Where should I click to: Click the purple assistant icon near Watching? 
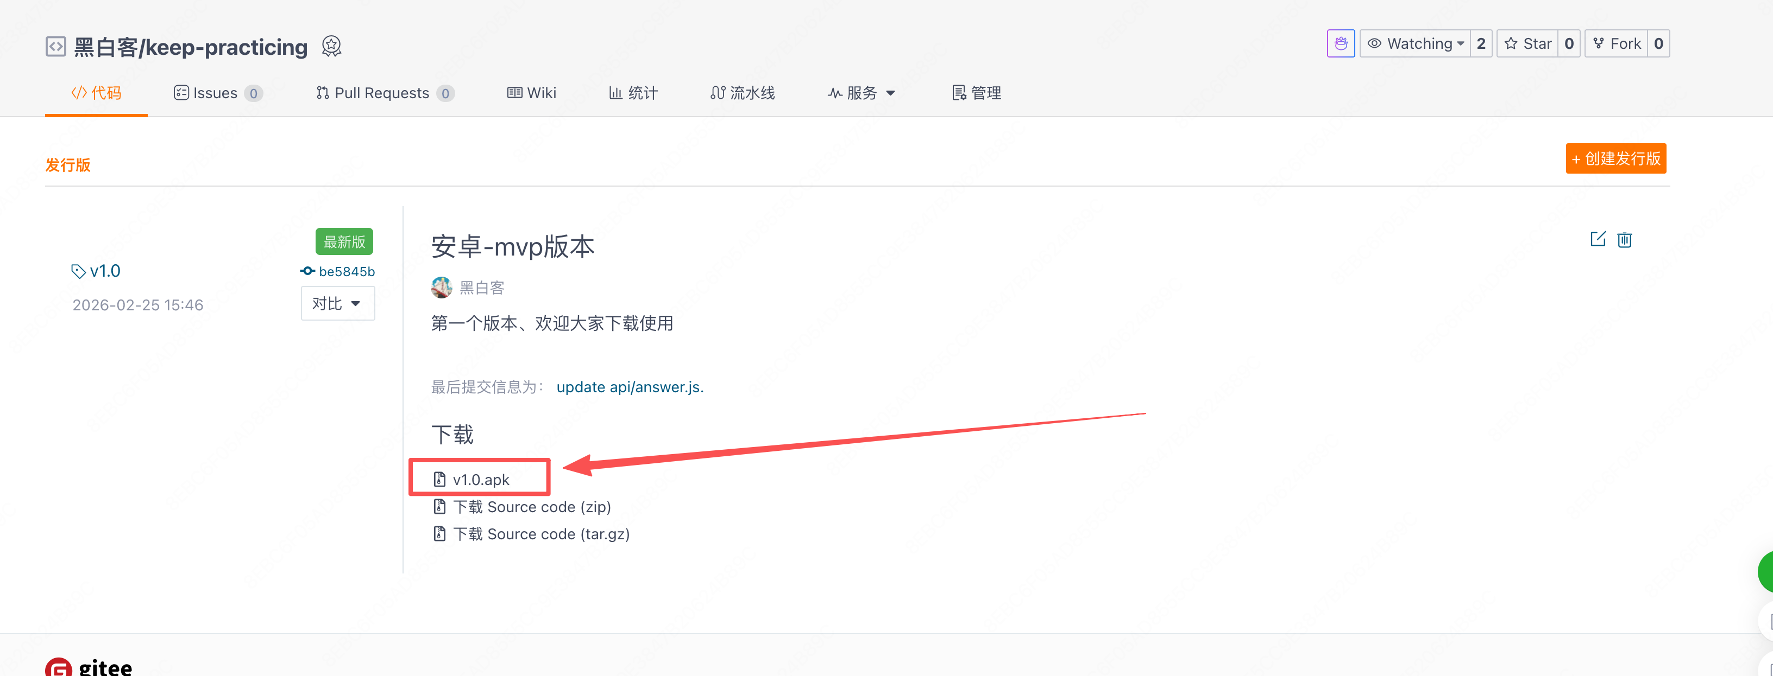[1340, 44]
